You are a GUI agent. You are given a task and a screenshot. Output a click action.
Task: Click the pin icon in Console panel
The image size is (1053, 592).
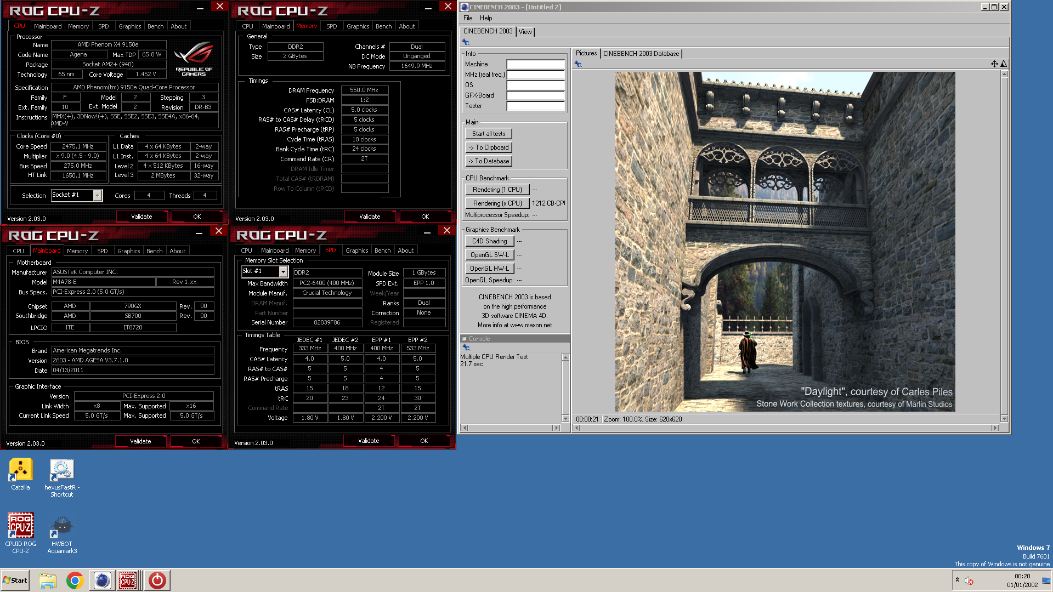click(x=466, y=348)
